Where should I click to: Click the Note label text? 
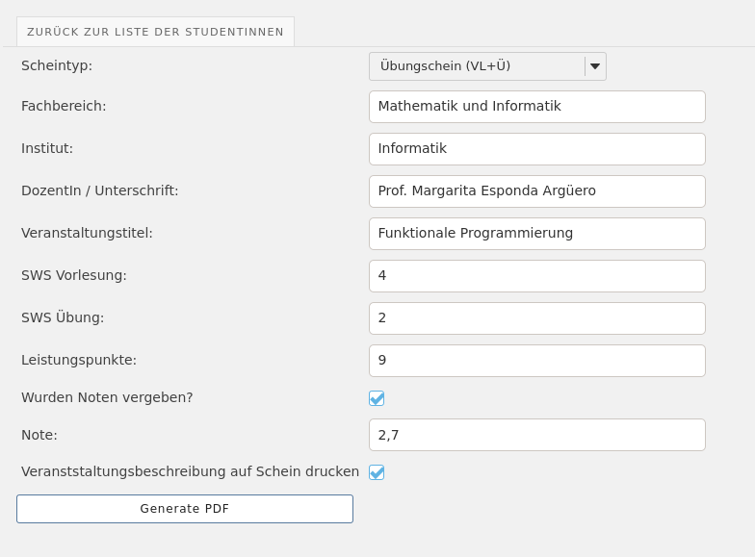pos(39,435)
